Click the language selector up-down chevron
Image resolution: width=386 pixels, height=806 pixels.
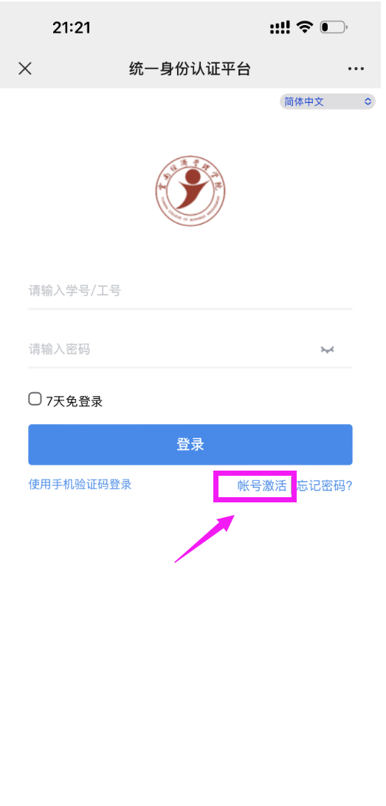(x=368, y=101)
